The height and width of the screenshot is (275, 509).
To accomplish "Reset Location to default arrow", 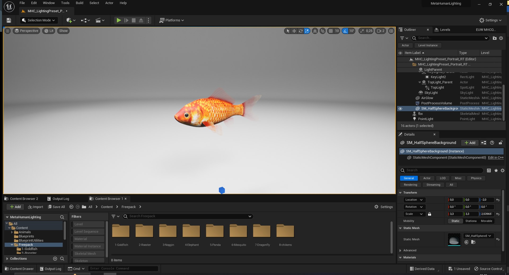I will (x=498, y=200).
